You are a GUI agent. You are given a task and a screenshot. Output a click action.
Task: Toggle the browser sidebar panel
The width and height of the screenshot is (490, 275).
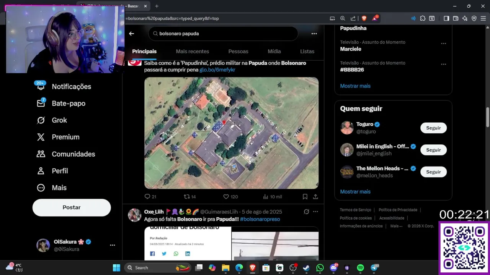(446, 18)
